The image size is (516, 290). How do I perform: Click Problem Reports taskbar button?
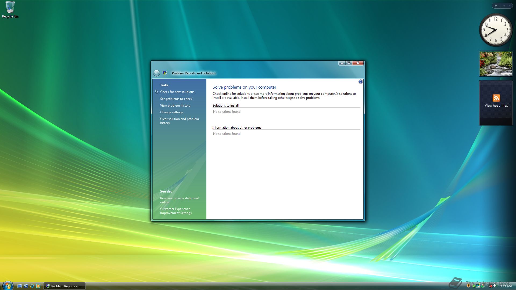point(64,286)
